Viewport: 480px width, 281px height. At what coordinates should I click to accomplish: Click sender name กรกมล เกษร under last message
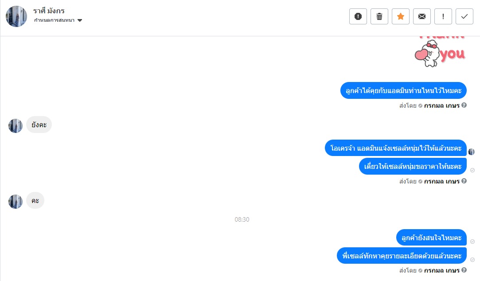[442, 271]
